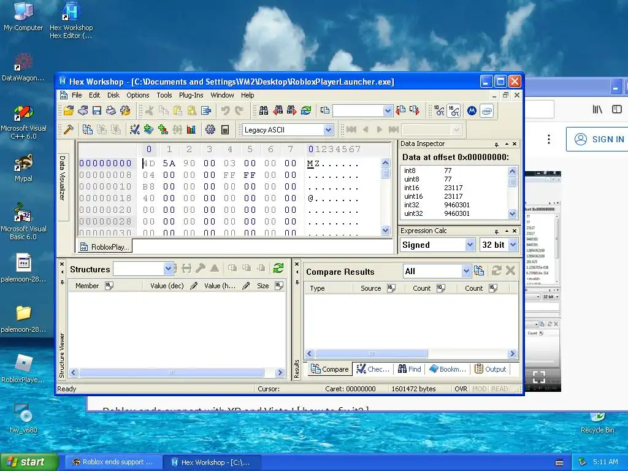Open the 32 bit dropdown
The width and height of the screenshot is (628, 471).
[513, 245]
